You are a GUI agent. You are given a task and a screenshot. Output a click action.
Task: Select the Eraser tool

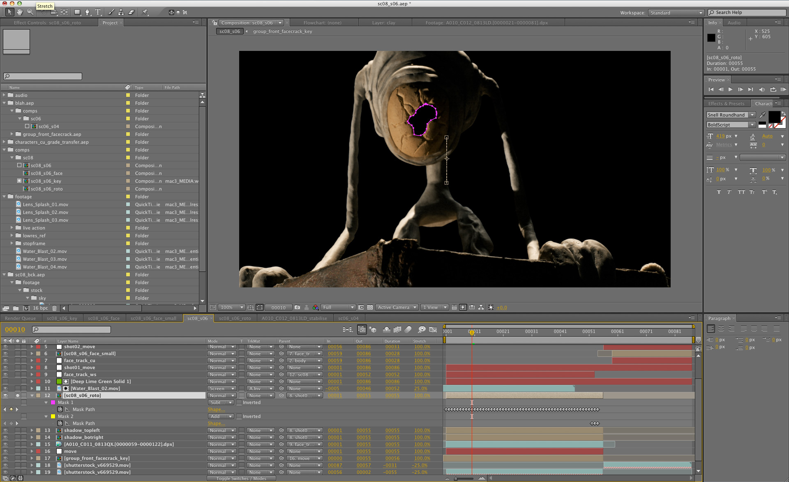[131, 12]
